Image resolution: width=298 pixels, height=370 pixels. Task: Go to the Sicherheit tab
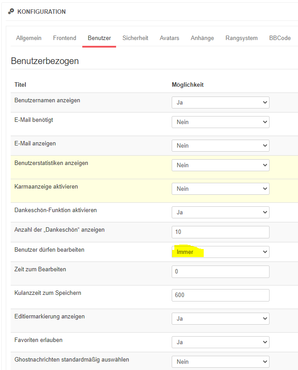click(135, 38)
